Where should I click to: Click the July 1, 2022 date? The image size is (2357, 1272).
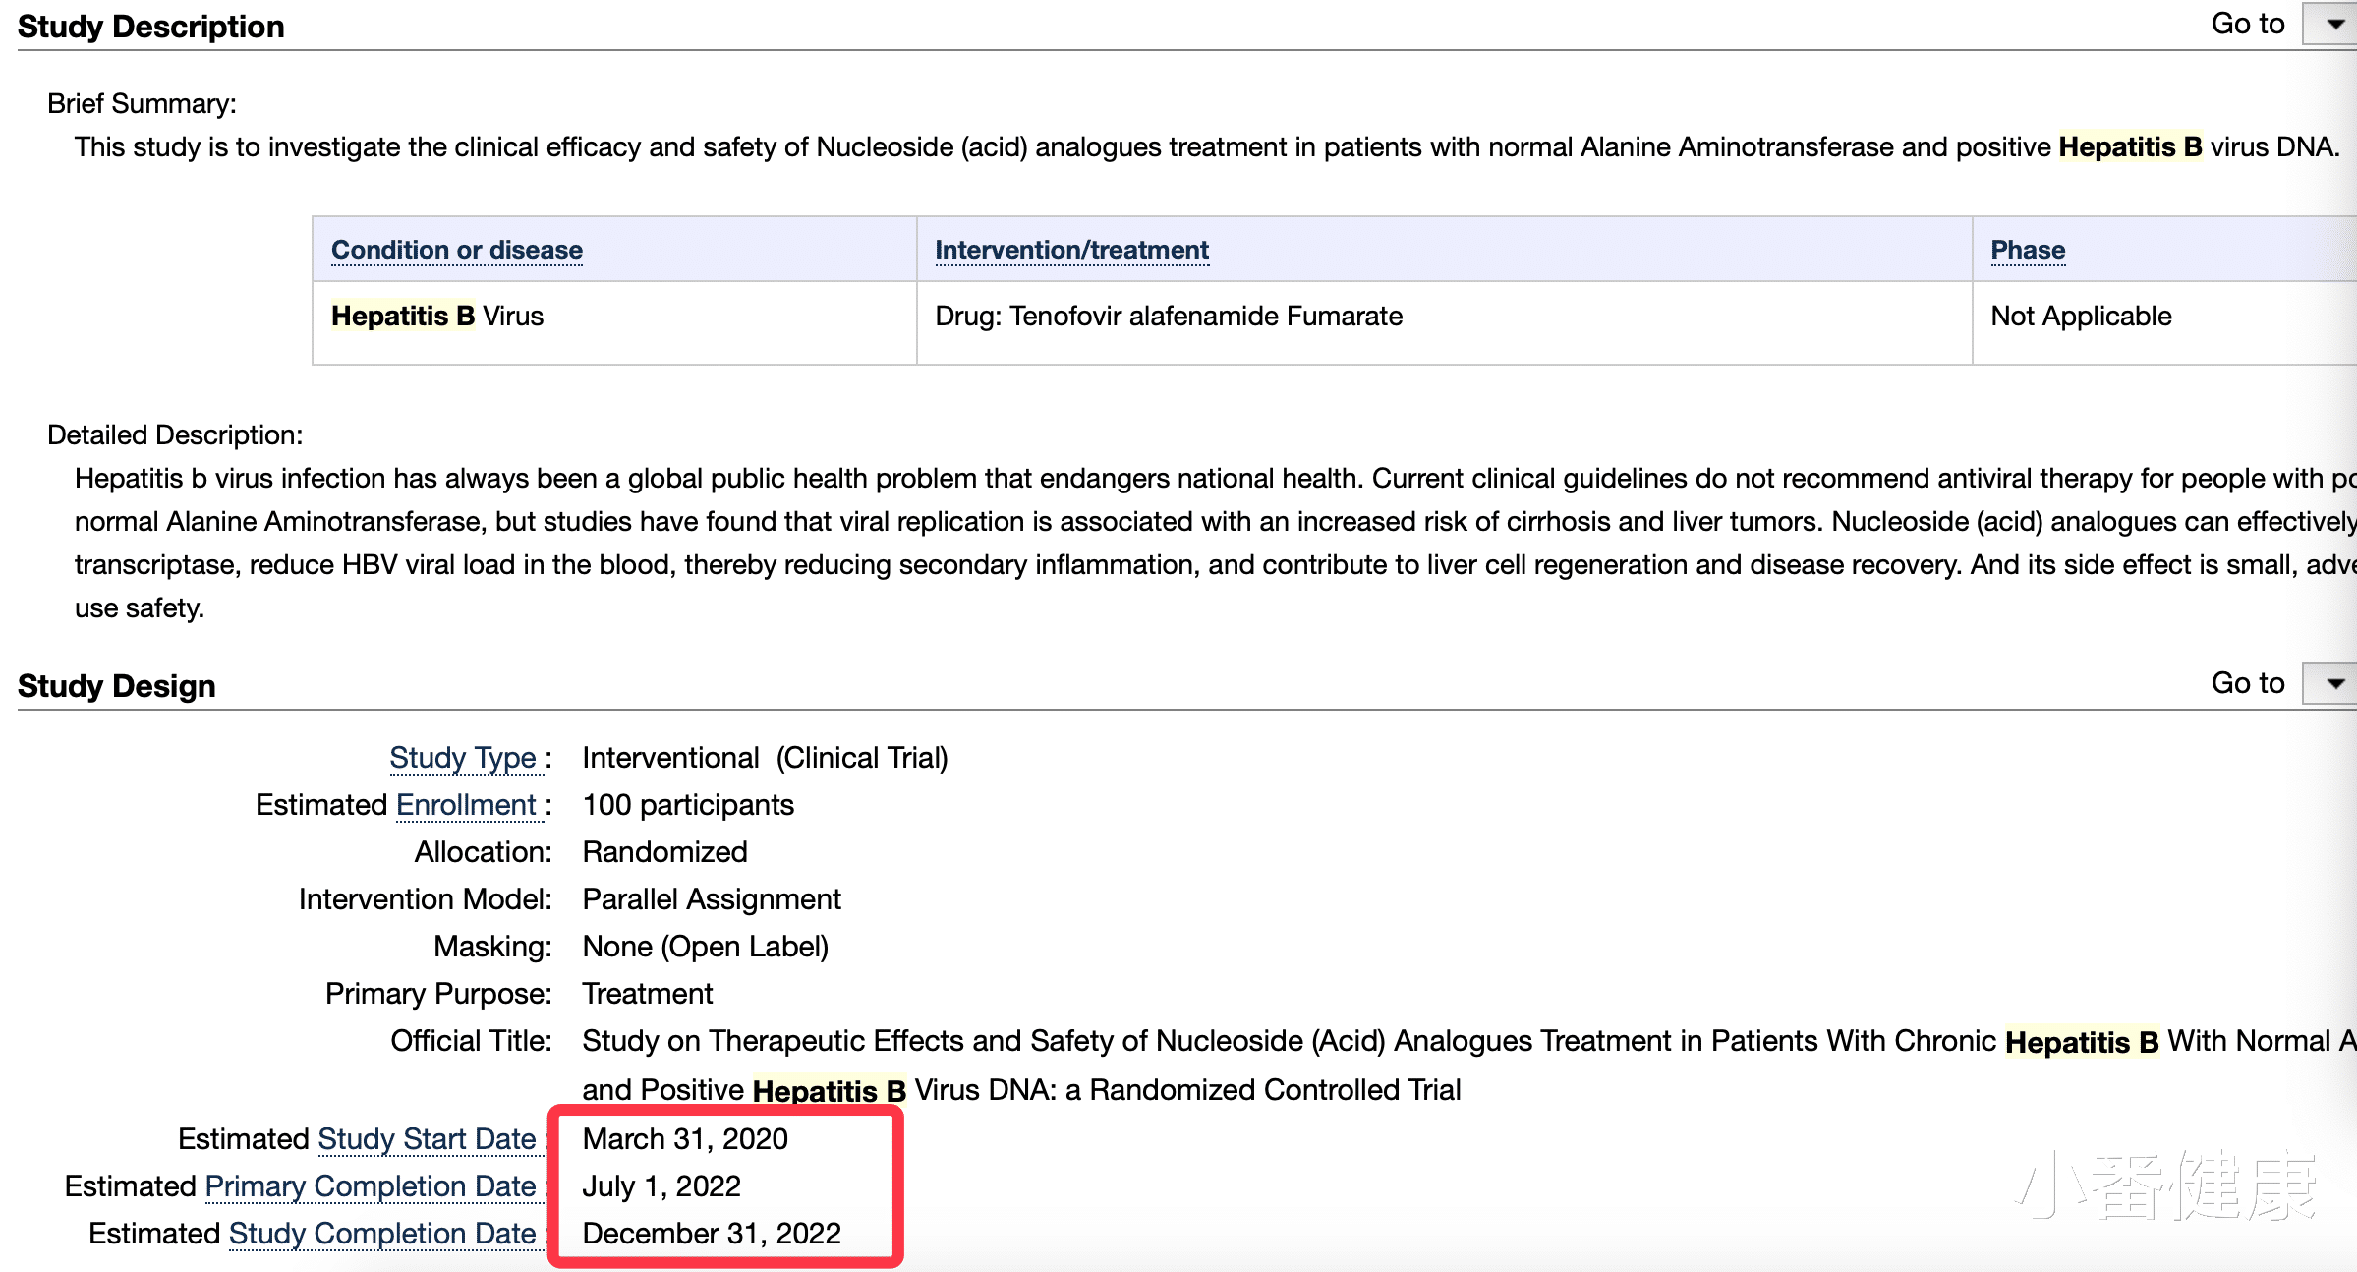(x=661, y=1185)
